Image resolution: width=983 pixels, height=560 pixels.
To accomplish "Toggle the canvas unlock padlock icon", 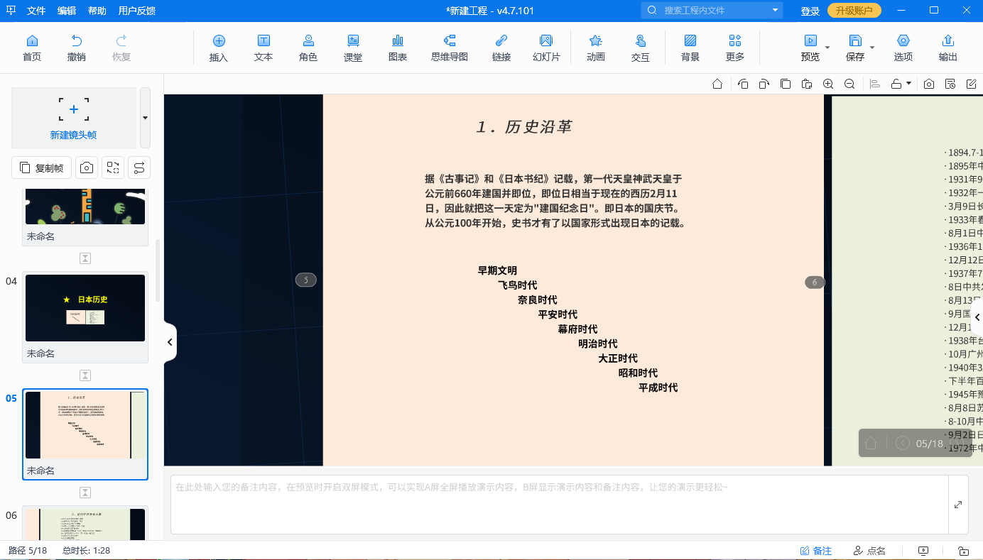I will point(896,84).
